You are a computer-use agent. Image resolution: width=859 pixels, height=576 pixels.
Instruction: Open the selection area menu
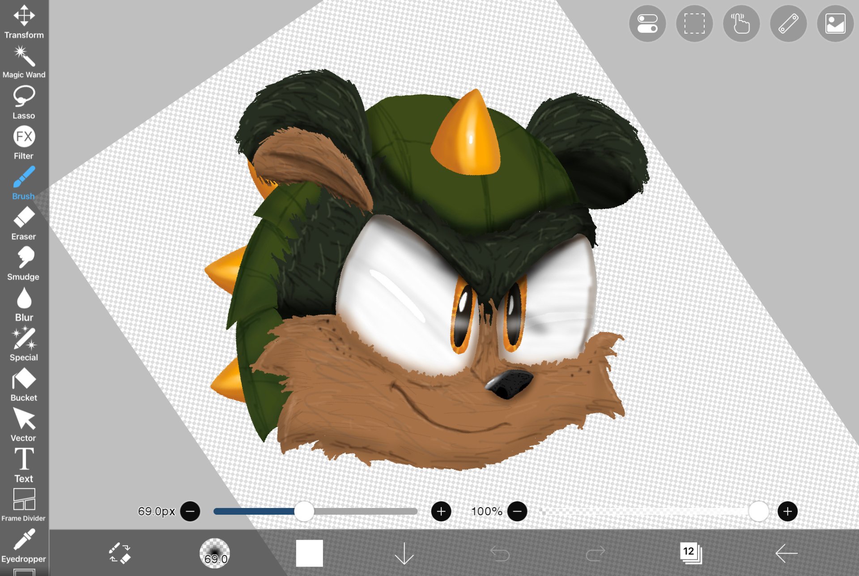(x=694, y=24)
